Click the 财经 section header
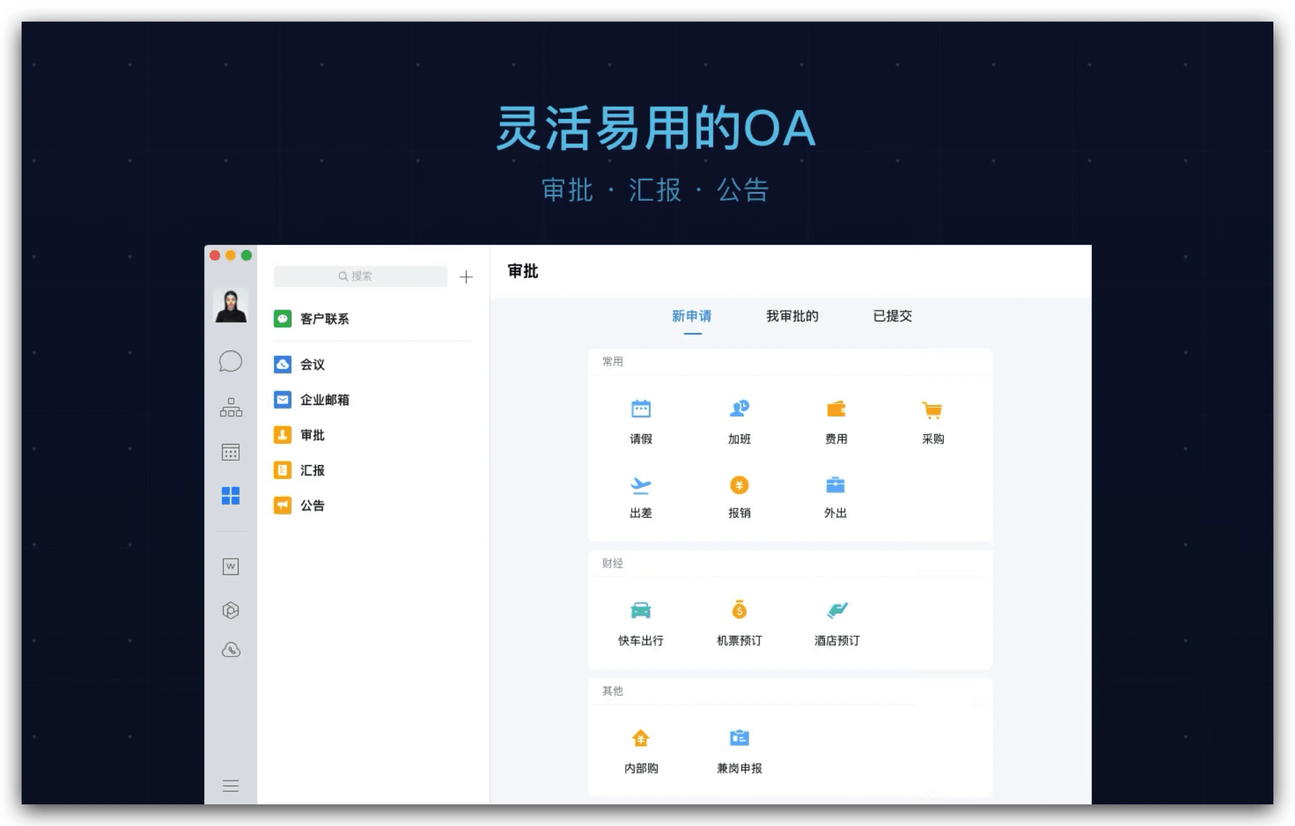Viewport: 1295px width, 826px height. coord(613,563)
